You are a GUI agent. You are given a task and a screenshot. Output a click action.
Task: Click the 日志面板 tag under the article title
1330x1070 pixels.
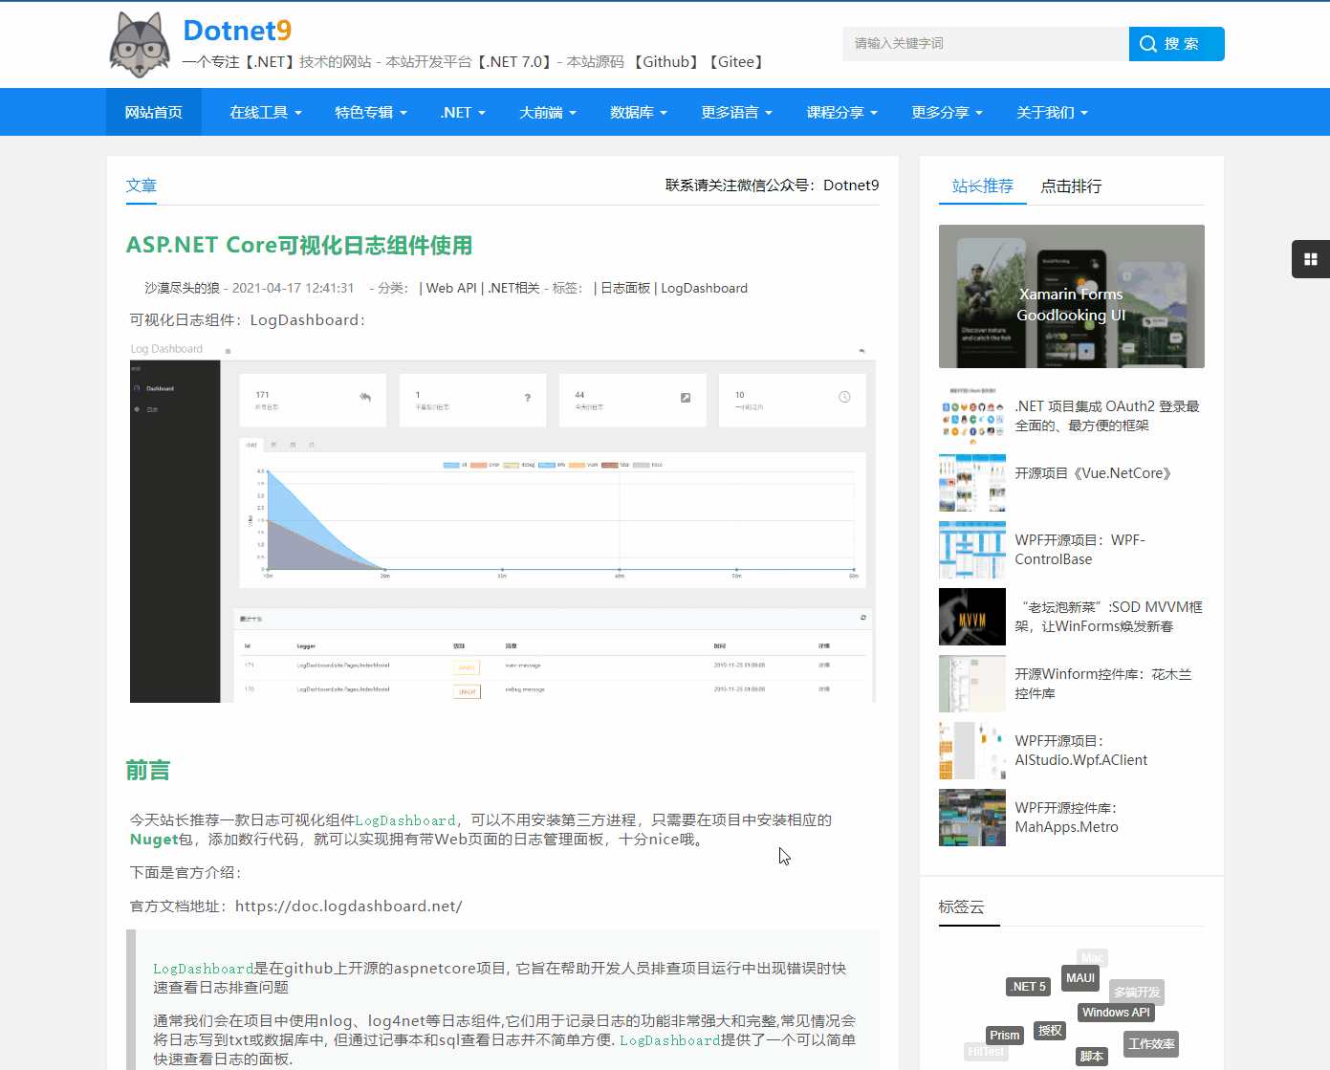(x=624, y=288)
